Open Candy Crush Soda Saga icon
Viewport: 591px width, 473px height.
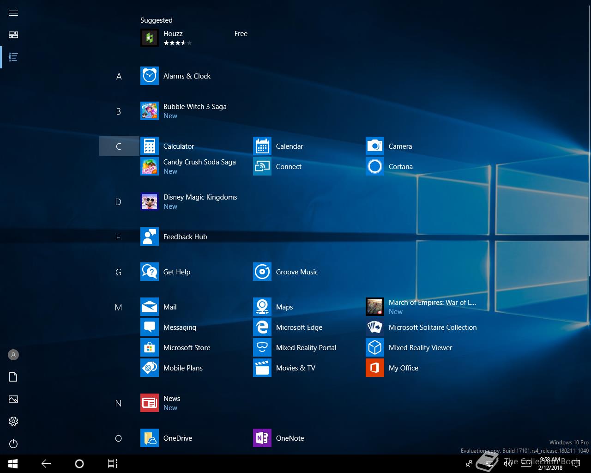pyautogui.click(x=150, y=166)
